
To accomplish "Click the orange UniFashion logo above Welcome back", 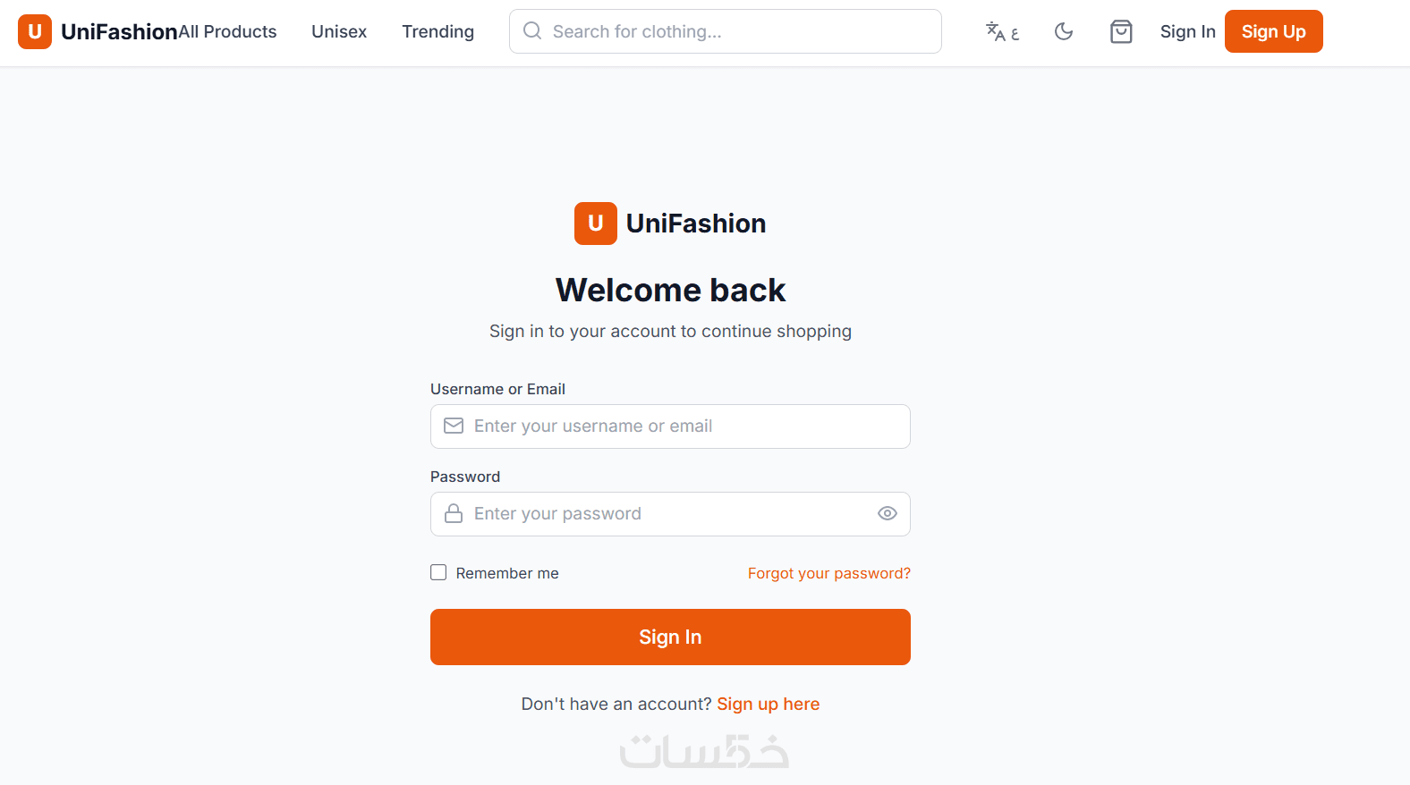I will (596, 224).
